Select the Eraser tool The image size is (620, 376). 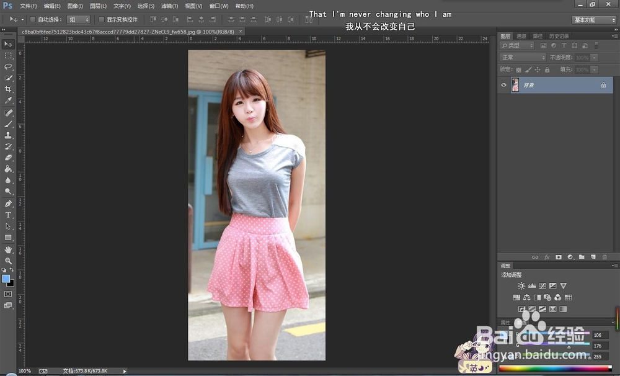(x=8, y=158)
